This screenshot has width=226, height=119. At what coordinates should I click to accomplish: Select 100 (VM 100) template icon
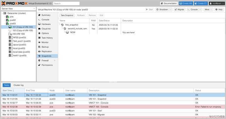pos(10,34)
